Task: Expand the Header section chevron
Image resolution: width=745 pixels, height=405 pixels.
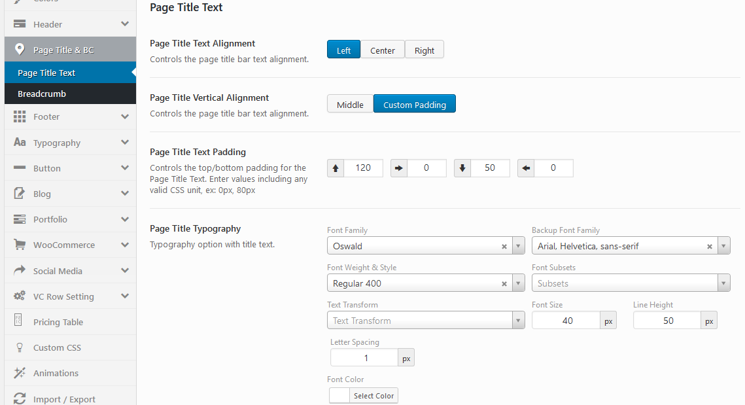Action: click(x=125, y=24)
